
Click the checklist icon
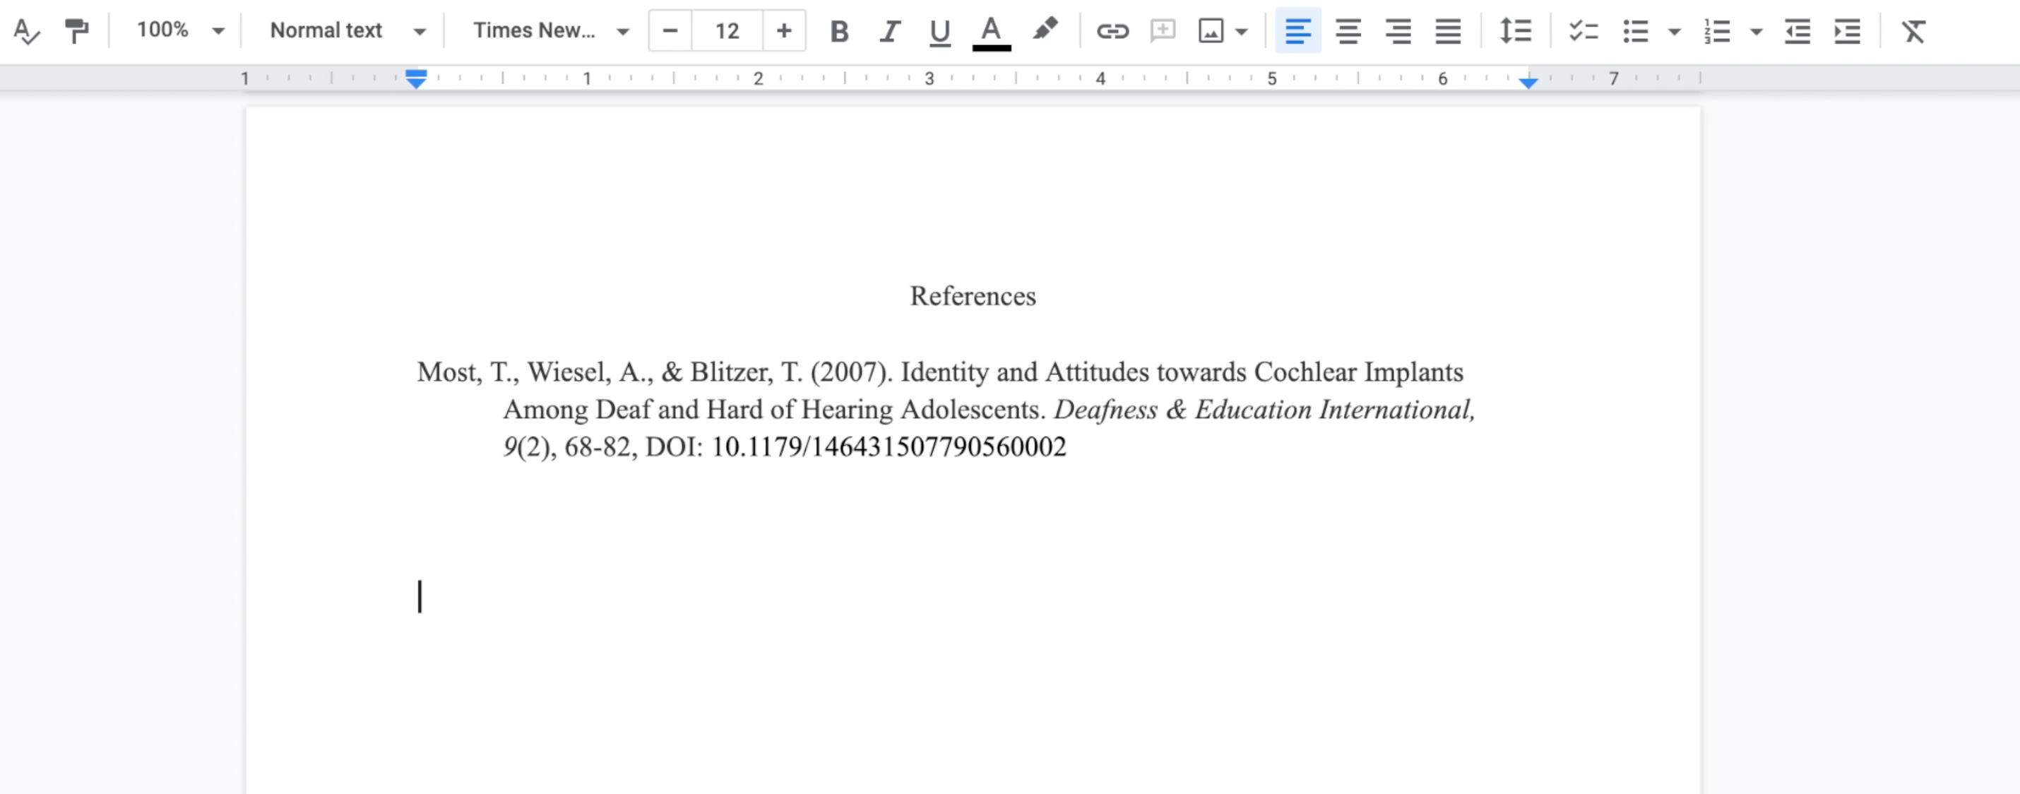click(x=1584, y=31)
